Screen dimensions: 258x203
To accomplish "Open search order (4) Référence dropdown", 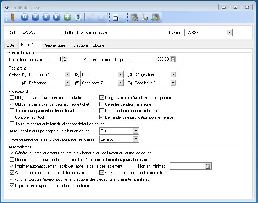I will point(67,83).
